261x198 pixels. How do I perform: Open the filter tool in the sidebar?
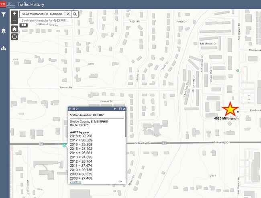coord(4,14)
